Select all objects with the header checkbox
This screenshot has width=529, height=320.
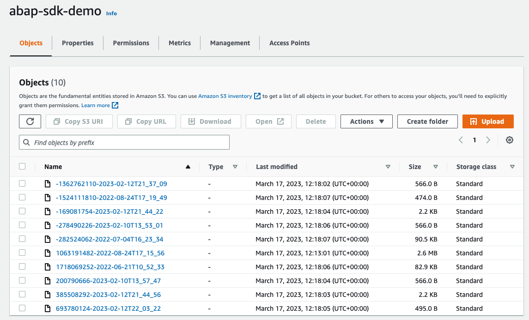click(x=22, y=166)
